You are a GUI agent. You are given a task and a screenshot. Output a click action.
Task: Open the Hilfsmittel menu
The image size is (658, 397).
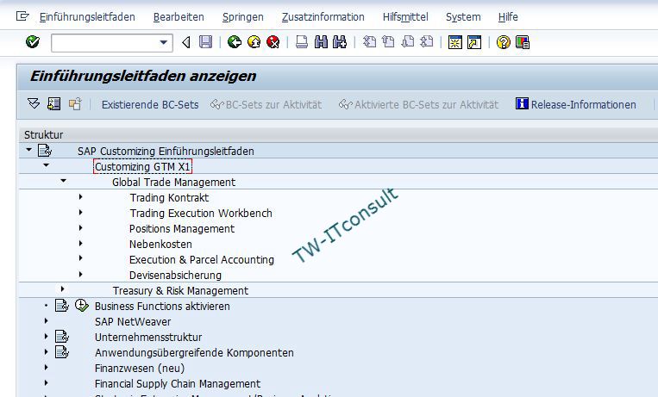[405, 16]
